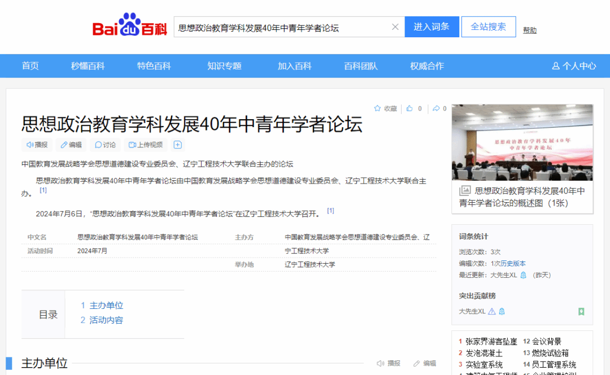The width and height of the screenshot is (610, 375).
Task: Open 历史版本 link
Action: [x=513, y=264]
